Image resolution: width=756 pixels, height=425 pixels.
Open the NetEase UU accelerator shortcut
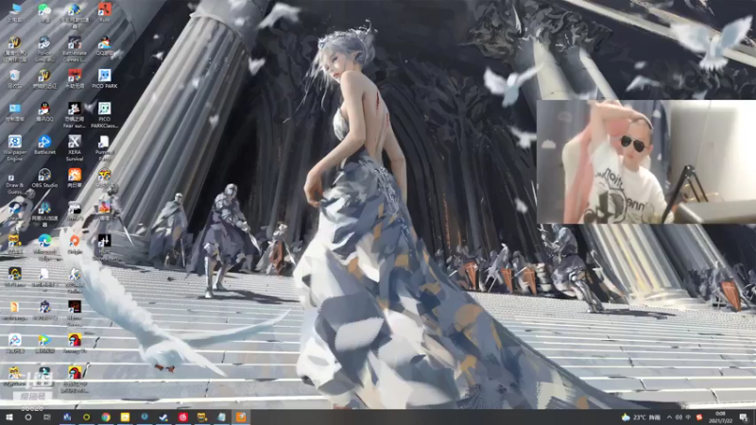(44, 213)
